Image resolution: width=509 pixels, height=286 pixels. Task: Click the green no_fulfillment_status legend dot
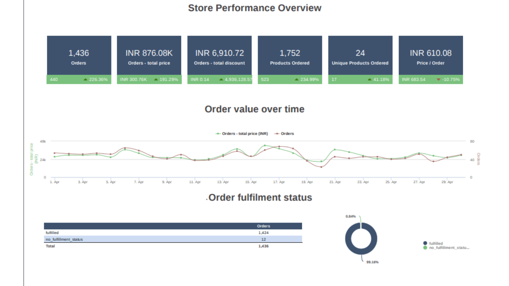point(424,247)
